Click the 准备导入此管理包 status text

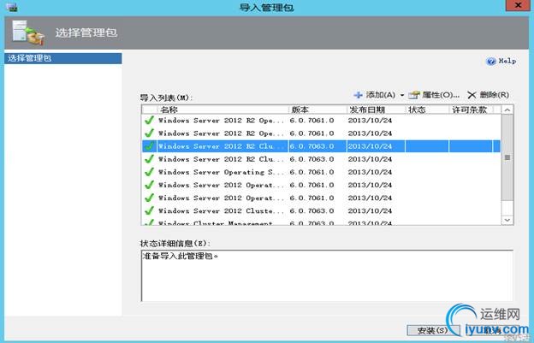click(x=180, y=256)
